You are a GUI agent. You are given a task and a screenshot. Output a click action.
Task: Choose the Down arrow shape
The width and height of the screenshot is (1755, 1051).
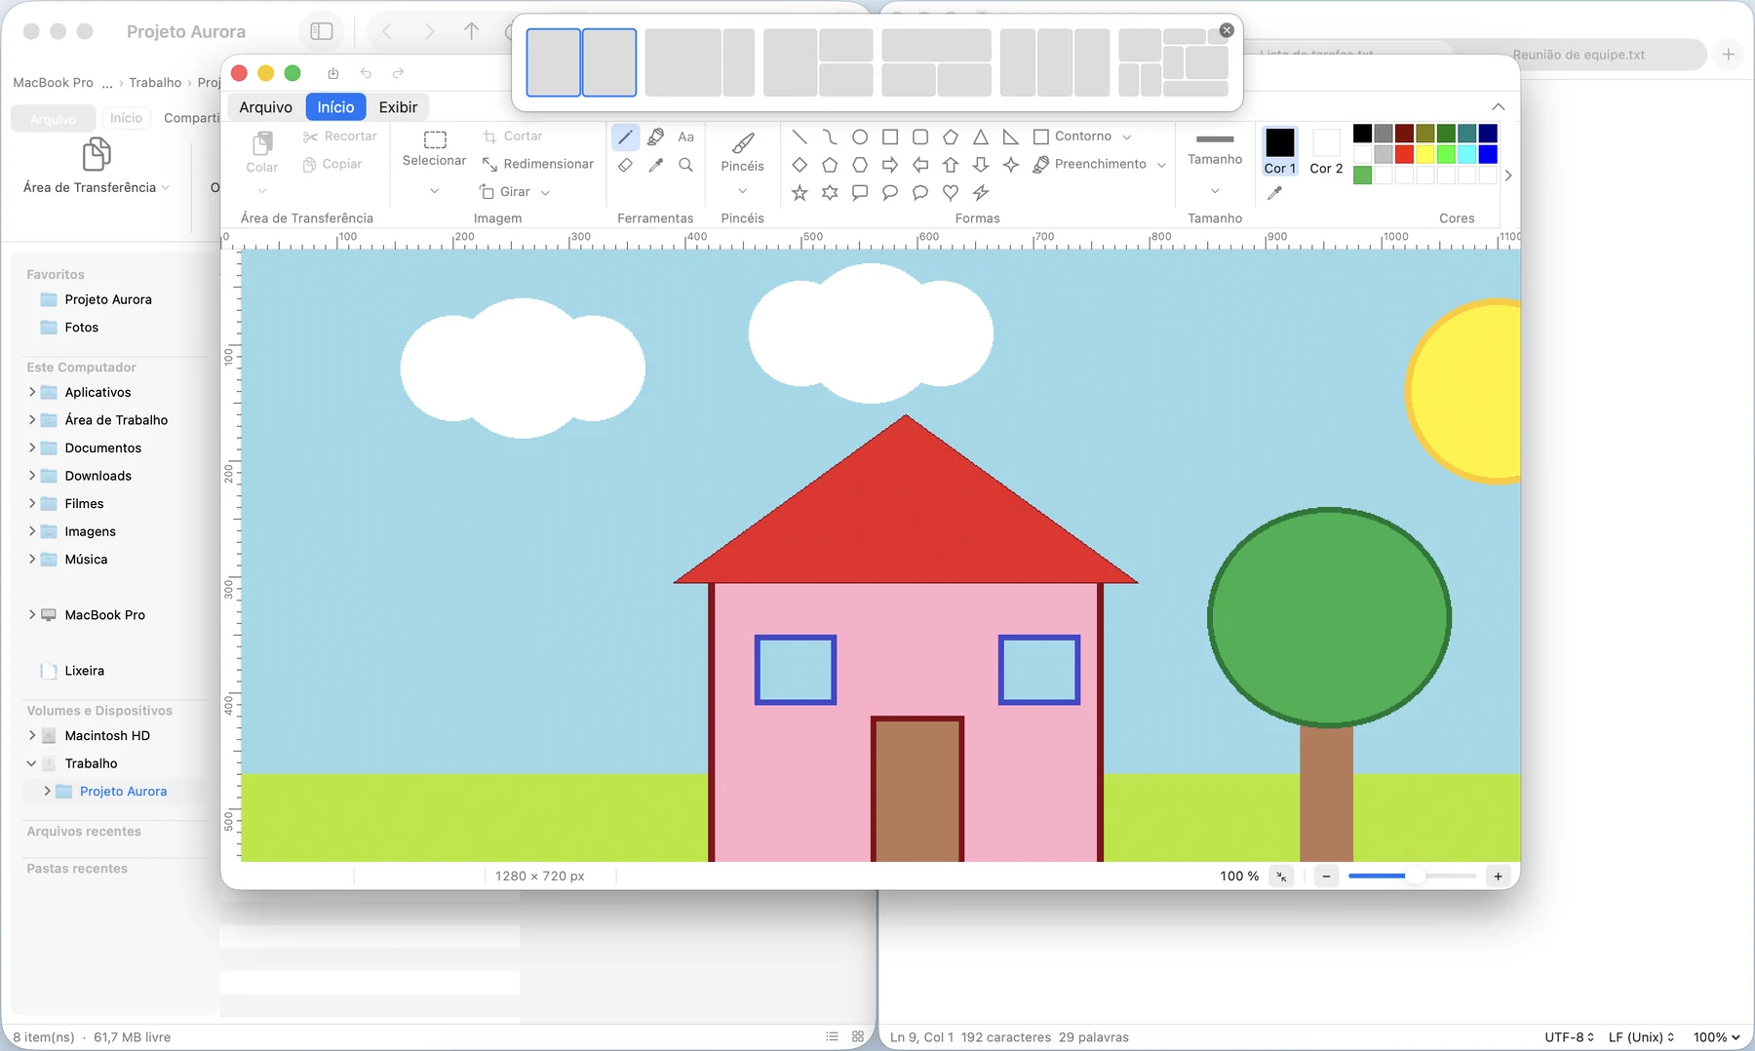click(981, 165)
